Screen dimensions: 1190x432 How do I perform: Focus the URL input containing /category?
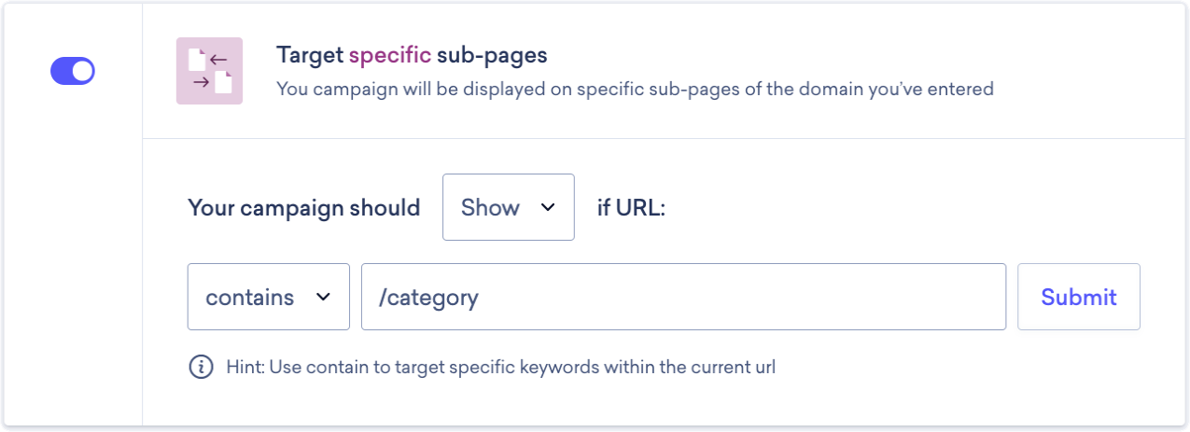tap(683, 297)
